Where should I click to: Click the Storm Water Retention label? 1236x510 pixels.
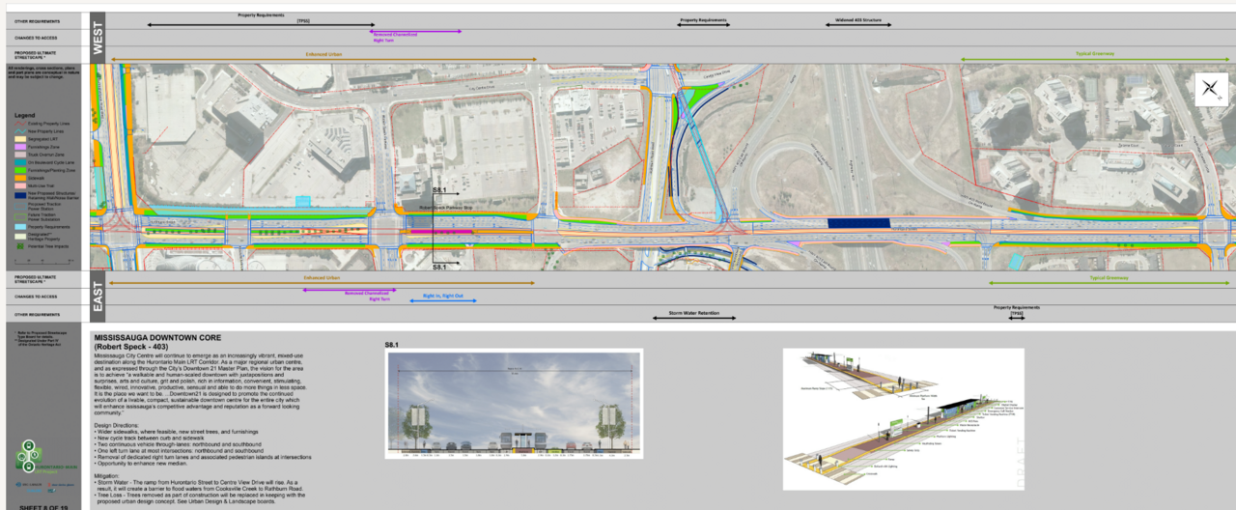point(702,315)
